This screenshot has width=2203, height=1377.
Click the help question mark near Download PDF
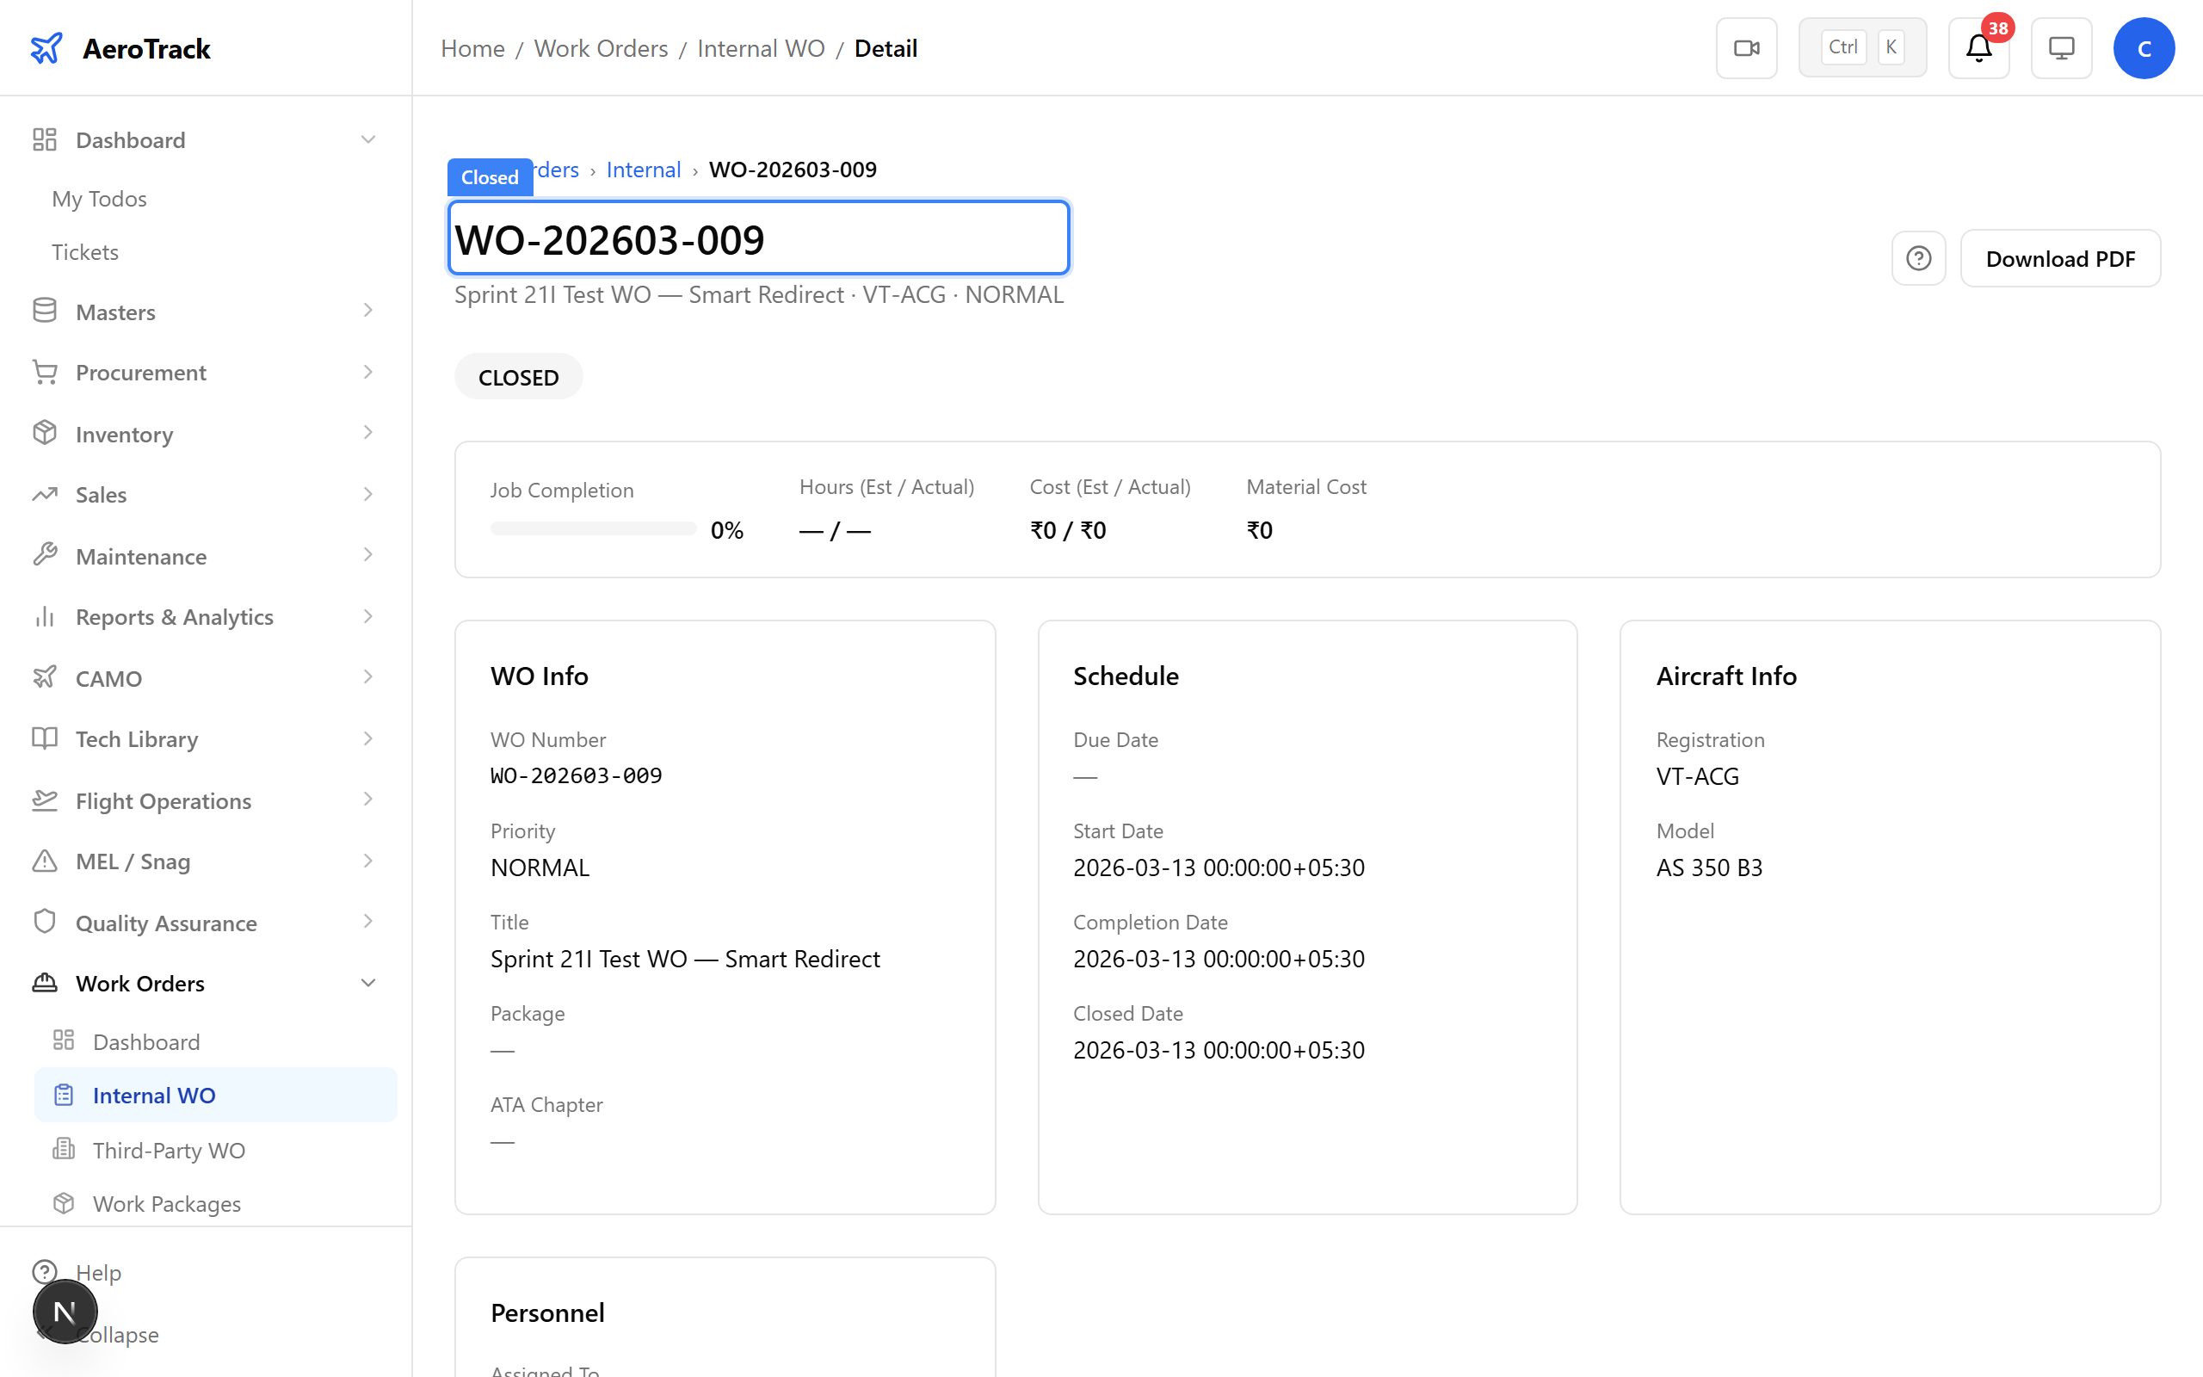click(1919, 259)
